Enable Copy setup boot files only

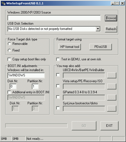(9, 59)
